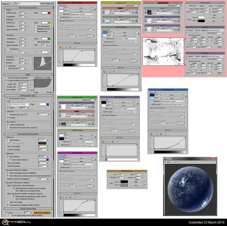The image size is (227, 226).
Task: Enable Back Face Culling
Action: pyautogui.click(x=8, y=202)
